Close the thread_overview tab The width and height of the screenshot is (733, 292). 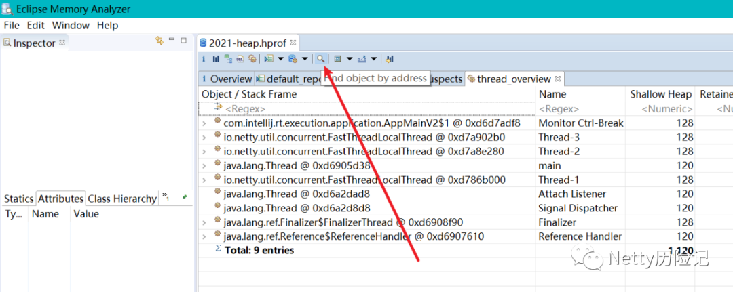click(x=557, y=79)
